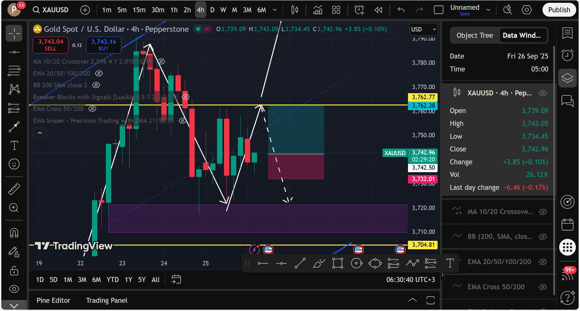Unhide the BB 200 SMA close indicator
The width and height of the screenshot is (580, 311).
pyautogui.click(x=96, y=85)
